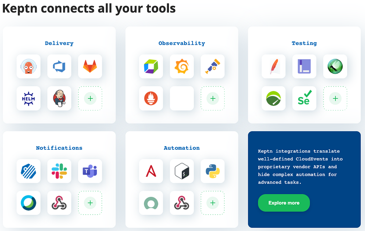365x231 pixels.
Task: Select the JMeter red feather icon
Action: 273,66
